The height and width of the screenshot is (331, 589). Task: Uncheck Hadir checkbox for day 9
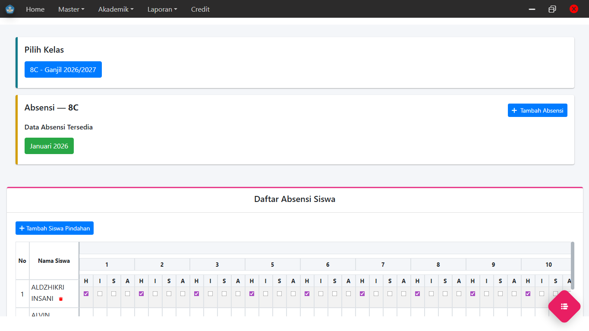click(x=473, y=294)
